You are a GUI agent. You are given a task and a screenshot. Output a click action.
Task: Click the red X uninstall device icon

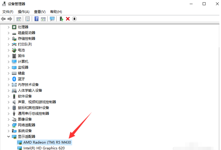[x=68, y=19]
